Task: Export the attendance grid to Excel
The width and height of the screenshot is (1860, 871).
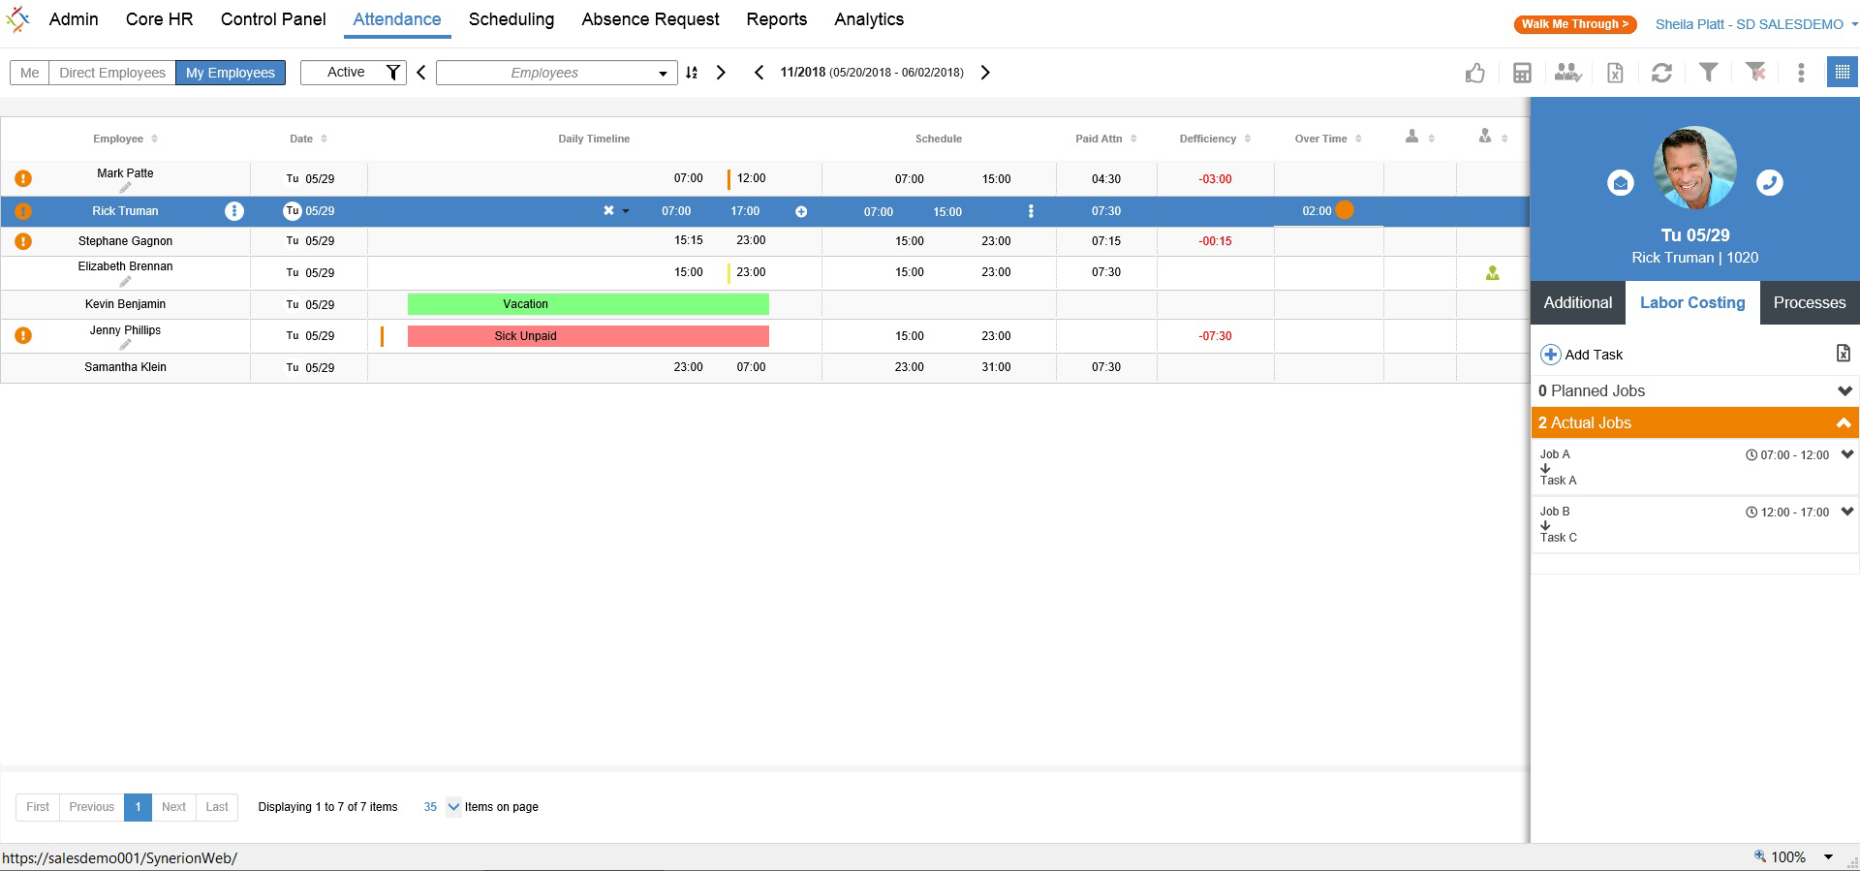Action: (x=1615, y=73)
